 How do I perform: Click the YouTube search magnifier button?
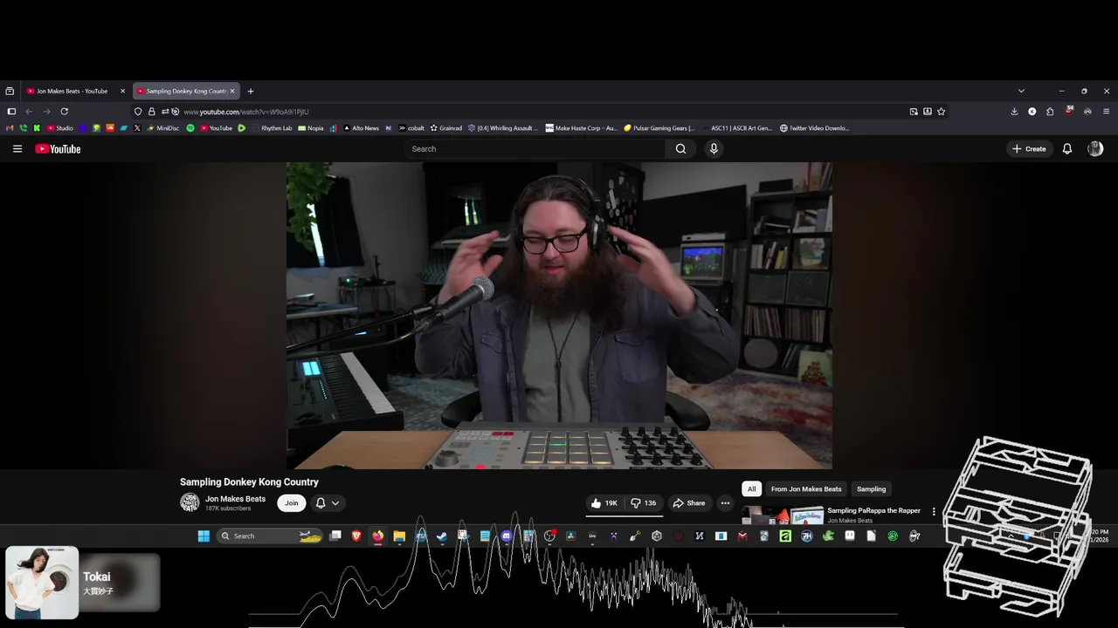point(680,149)
